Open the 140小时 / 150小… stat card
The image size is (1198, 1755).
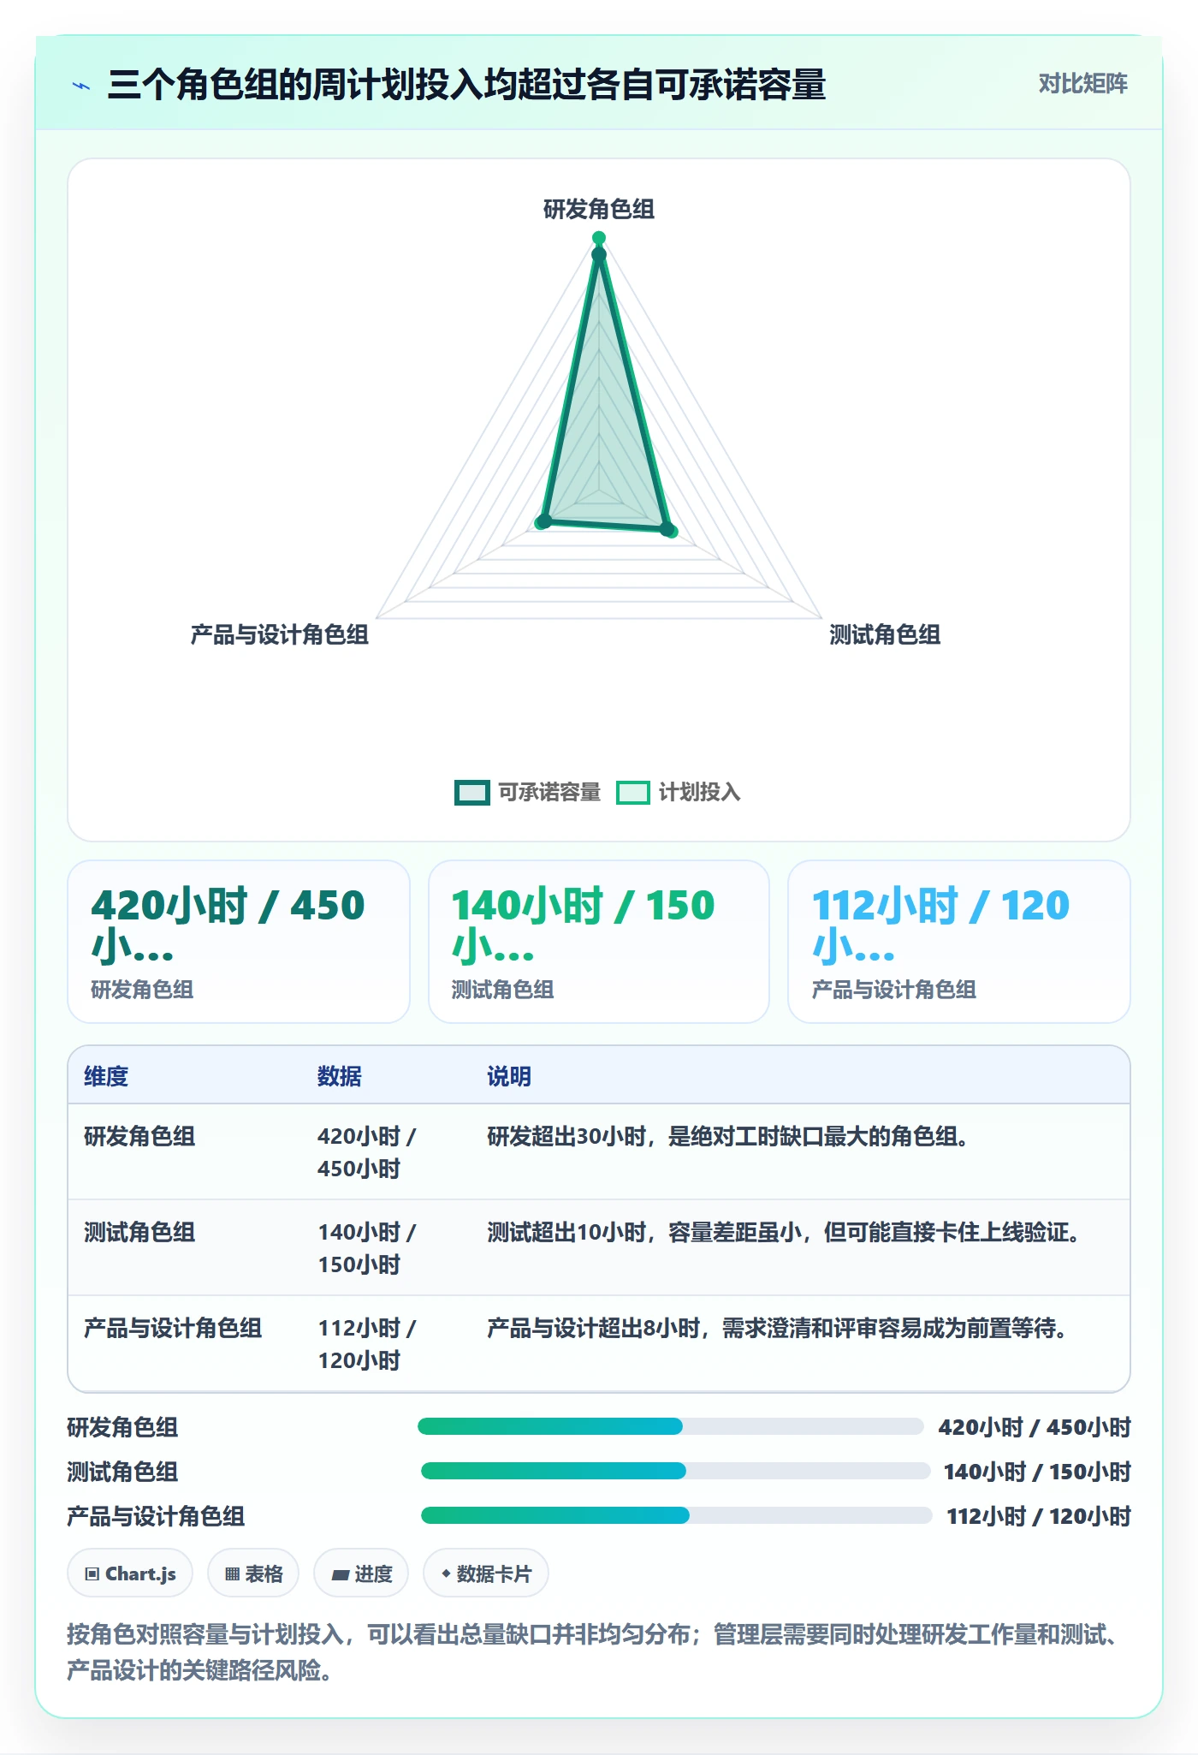(599, 942)
